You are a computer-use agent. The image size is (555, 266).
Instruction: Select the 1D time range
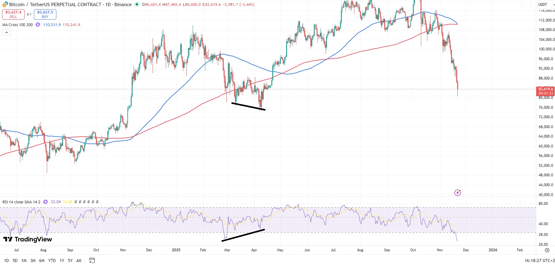pyautogui.click(x=6, y=260)
